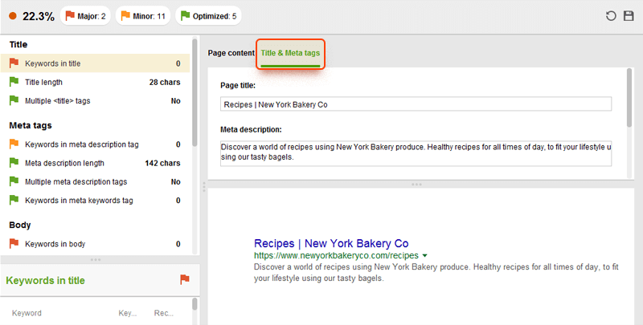
Task: Filter by Major: 2 issues
Action: [x=86, y=16]
